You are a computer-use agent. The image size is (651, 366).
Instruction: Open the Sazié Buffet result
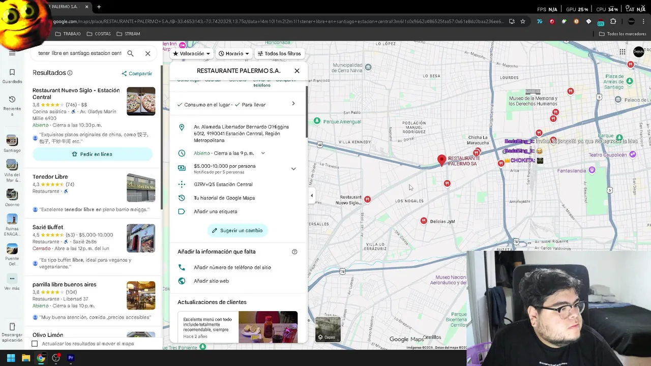point(48,227)
